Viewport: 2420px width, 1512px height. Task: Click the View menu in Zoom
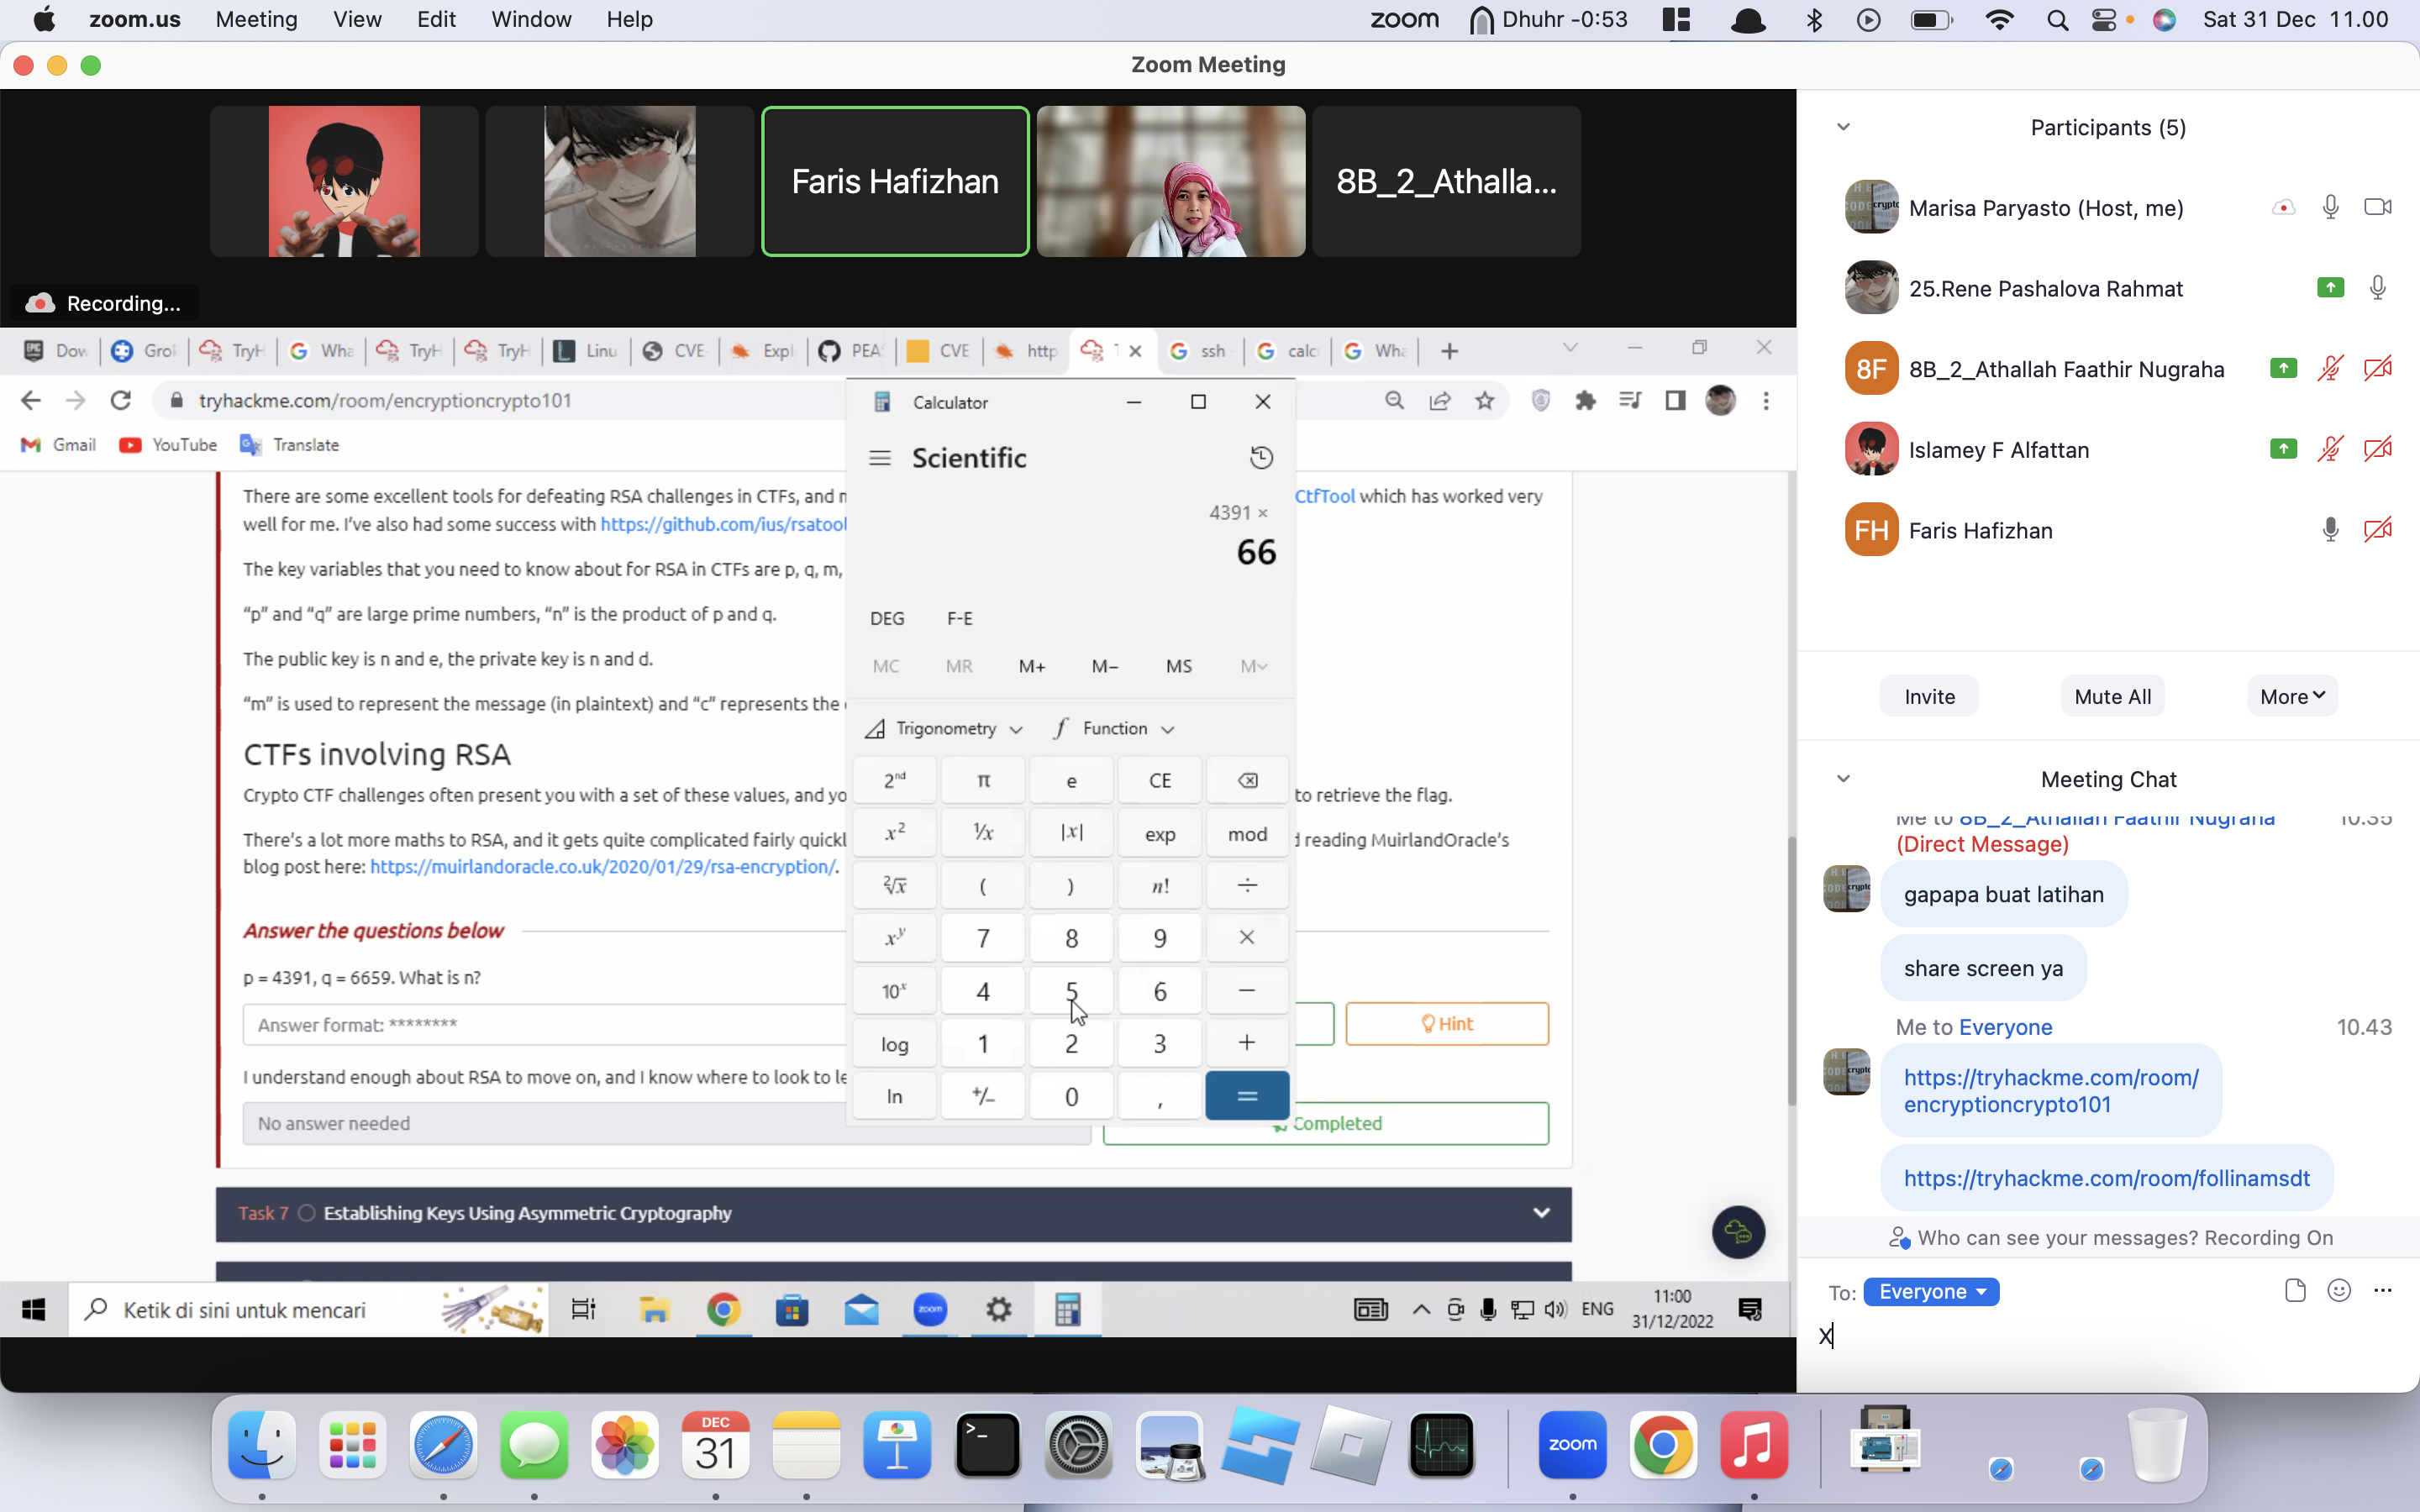[355, 18]
